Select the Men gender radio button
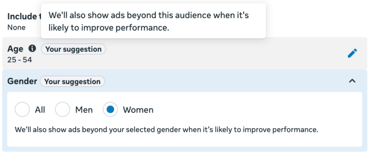This screenshot has height=153, width=368. [63, 109]
